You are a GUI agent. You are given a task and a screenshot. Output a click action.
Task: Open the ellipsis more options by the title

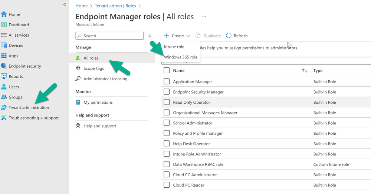click(204, 17)
